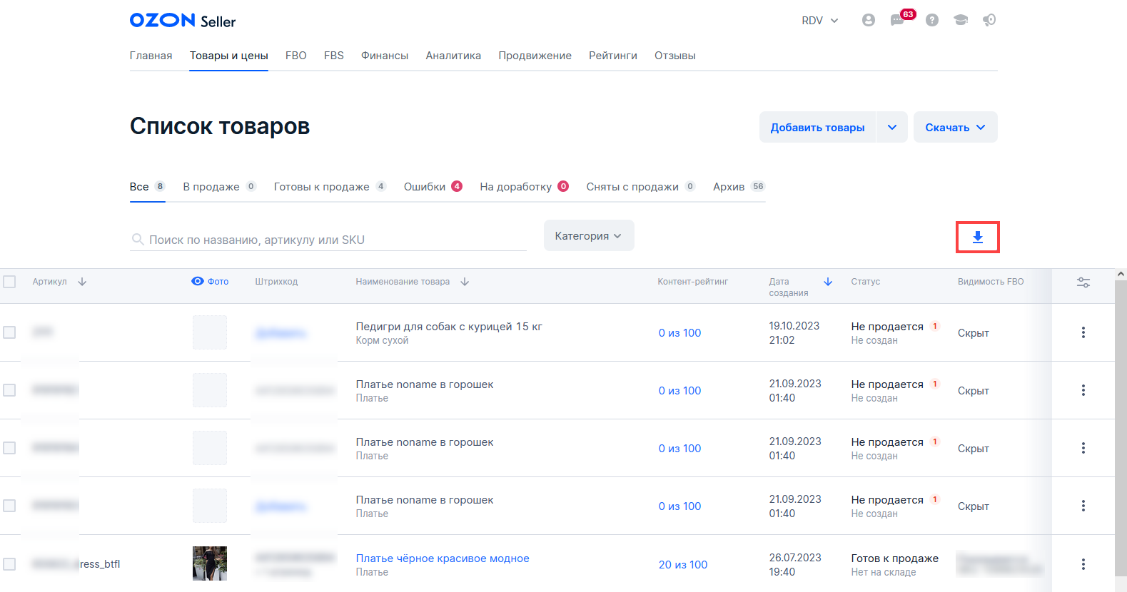
Task: Expand the Скачать dropdown
Action: pyautogui.click(x=955, y=128)
